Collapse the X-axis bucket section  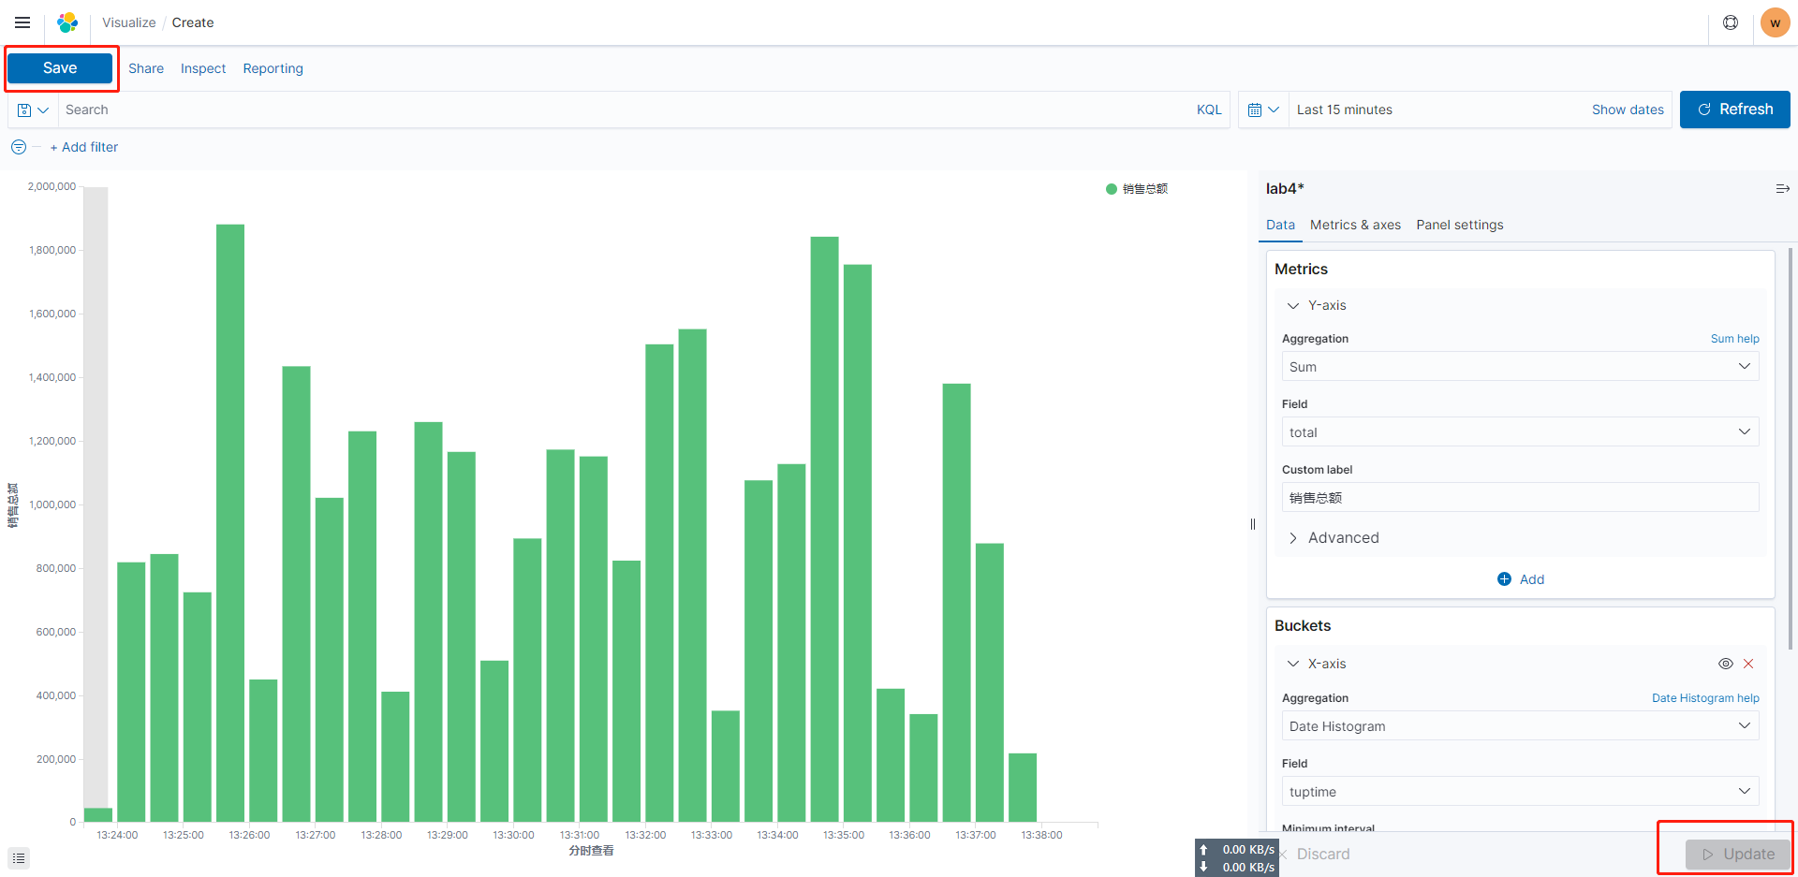(x=1293, y=664)
